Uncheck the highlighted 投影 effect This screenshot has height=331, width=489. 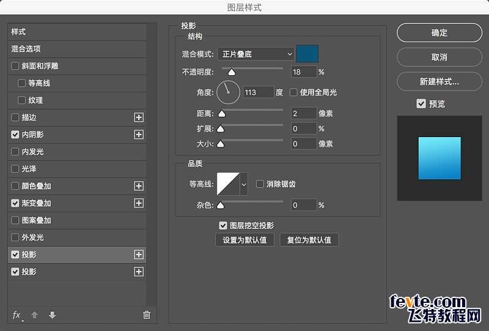[x=15, y=255]
